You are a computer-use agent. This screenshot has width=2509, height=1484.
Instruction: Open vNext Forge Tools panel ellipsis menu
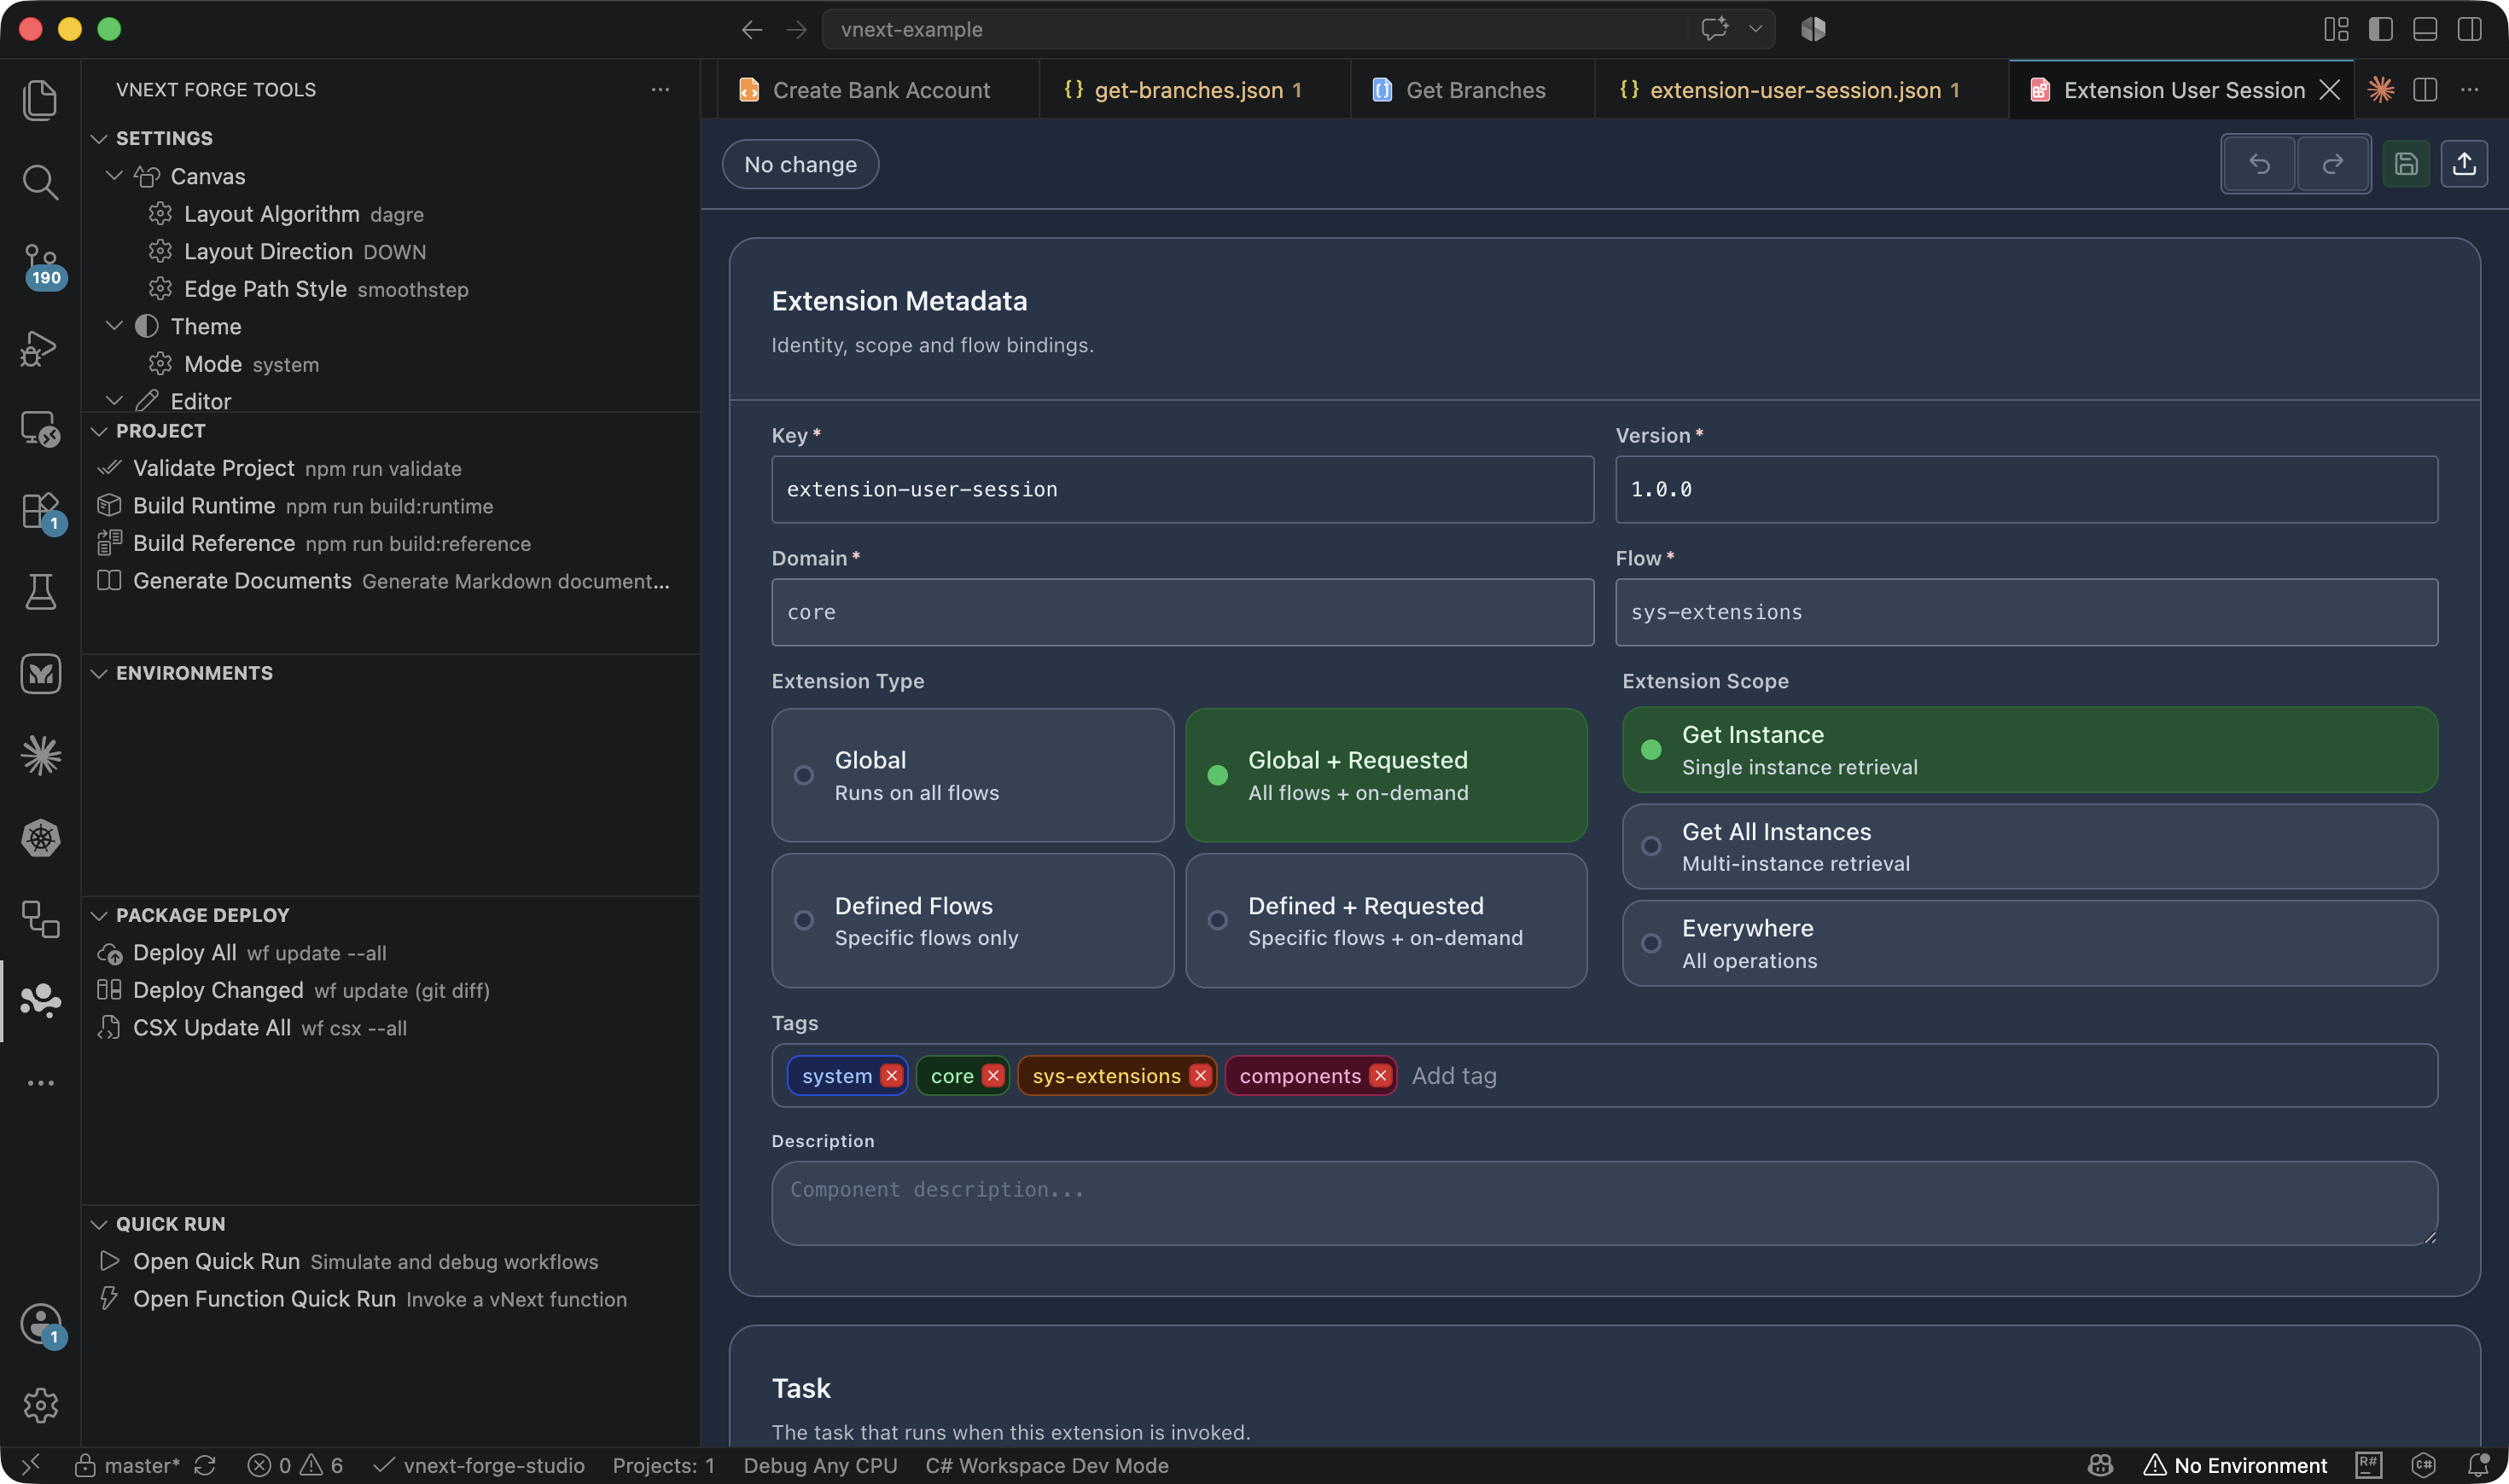661,90
